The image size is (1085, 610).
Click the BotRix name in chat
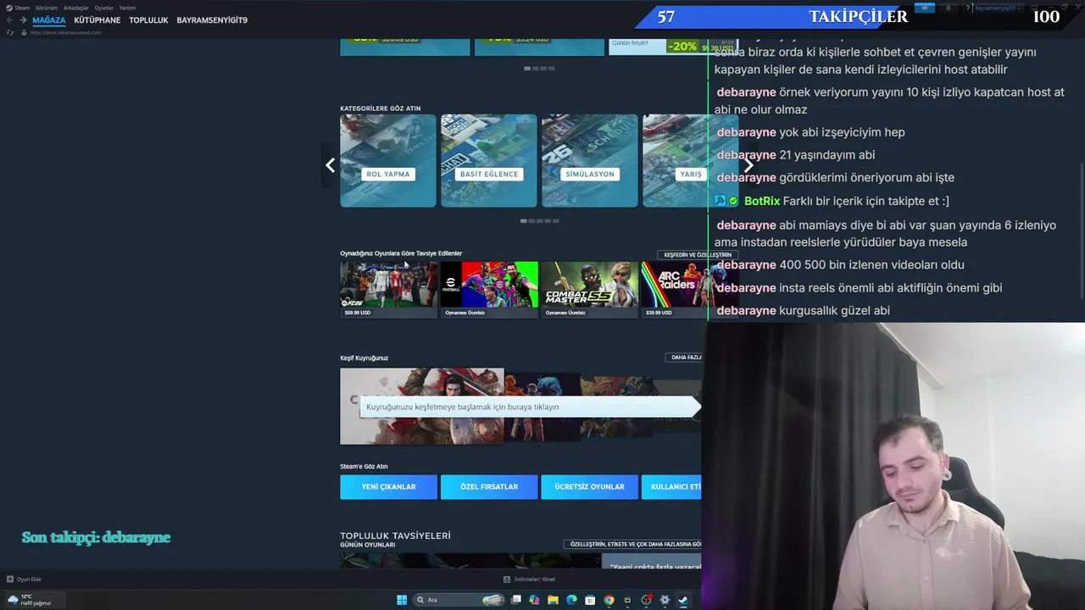[x=761, y=201]
